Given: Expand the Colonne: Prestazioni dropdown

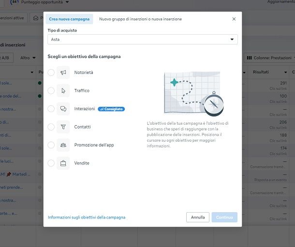Looking at the screenshot, I should pyautogui.click(x=268, y=58).
